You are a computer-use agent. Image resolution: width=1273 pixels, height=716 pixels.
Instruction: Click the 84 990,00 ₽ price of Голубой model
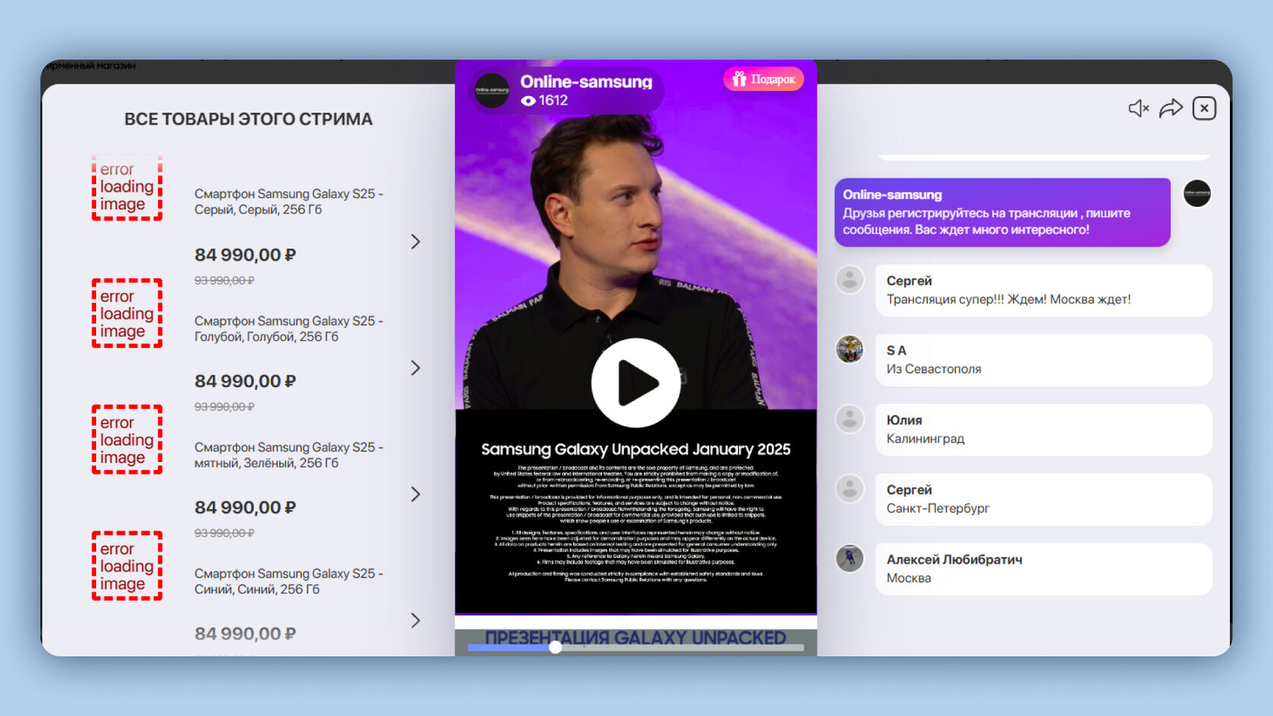click(245, 381)
